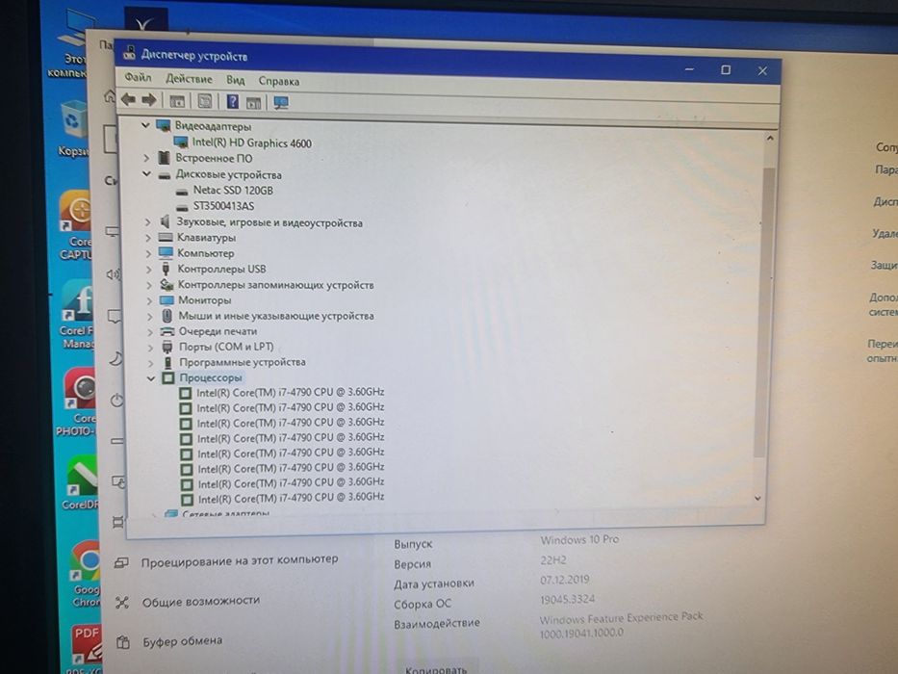
Task: Click the Google Chrome desktop shortcut
Action: tap(86, 573)
